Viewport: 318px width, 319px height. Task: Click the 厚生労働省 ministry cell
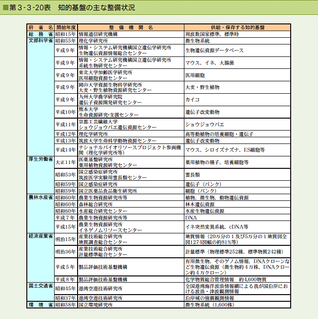[x=41, y=175]
